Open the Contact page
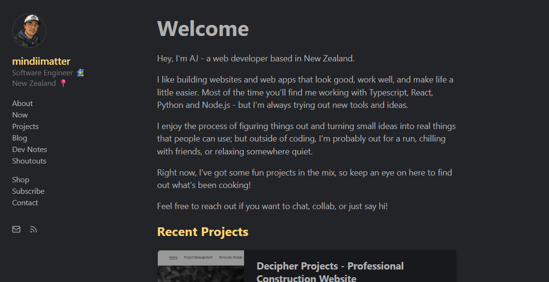 pos(25,202)
